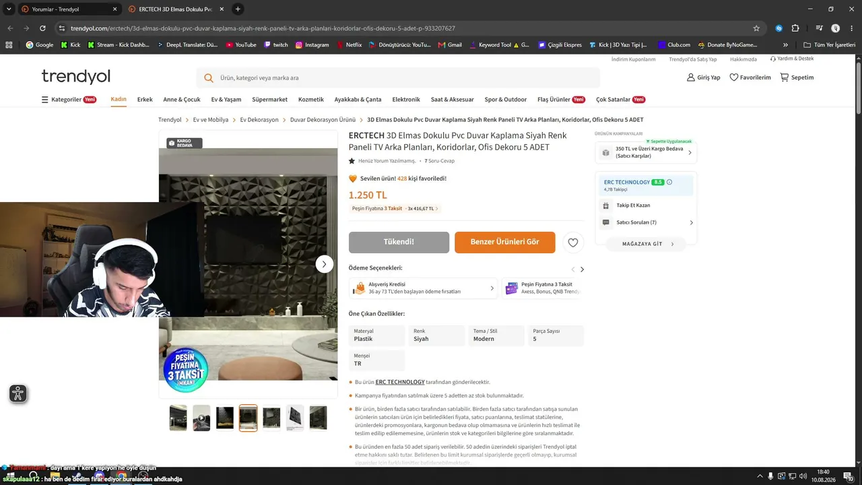Close the Yorumlar - Trendyol tab

pos(114,9)
